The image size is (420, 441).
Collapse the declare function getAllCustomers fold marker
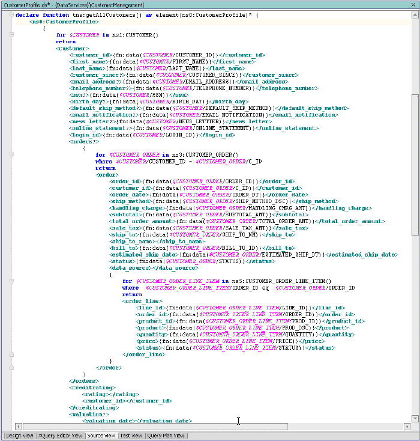[x=11, y=15]
